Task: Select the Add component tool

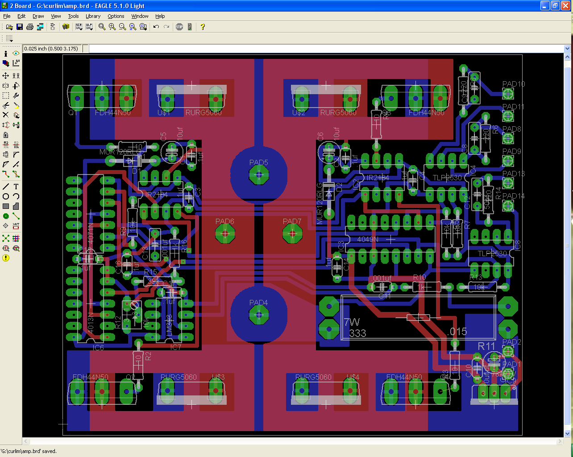Action: pos(16,115)
